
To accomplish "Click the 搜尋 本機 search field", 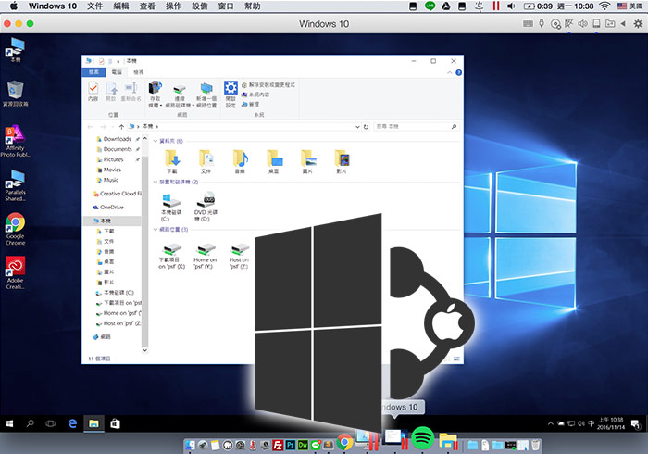I will point(417,127).
